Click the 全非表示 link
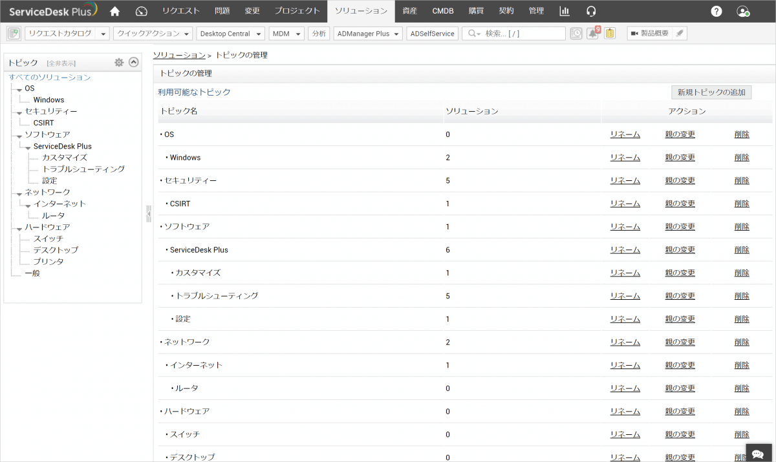The height and width of the screenshot is (462, 776). click(61, 63)
